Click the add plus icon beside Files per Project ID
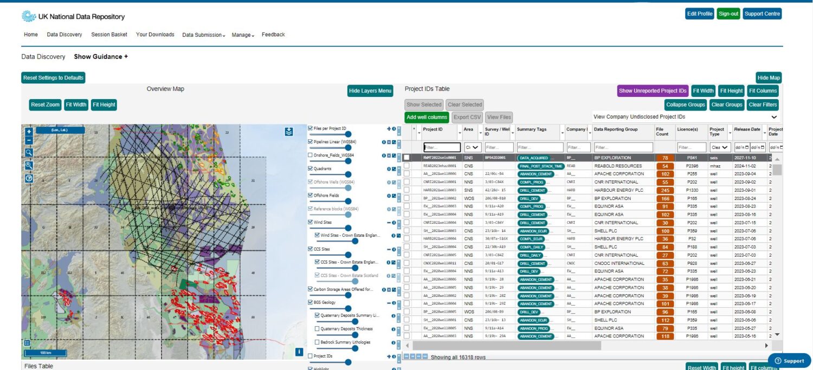 (389, 129)
